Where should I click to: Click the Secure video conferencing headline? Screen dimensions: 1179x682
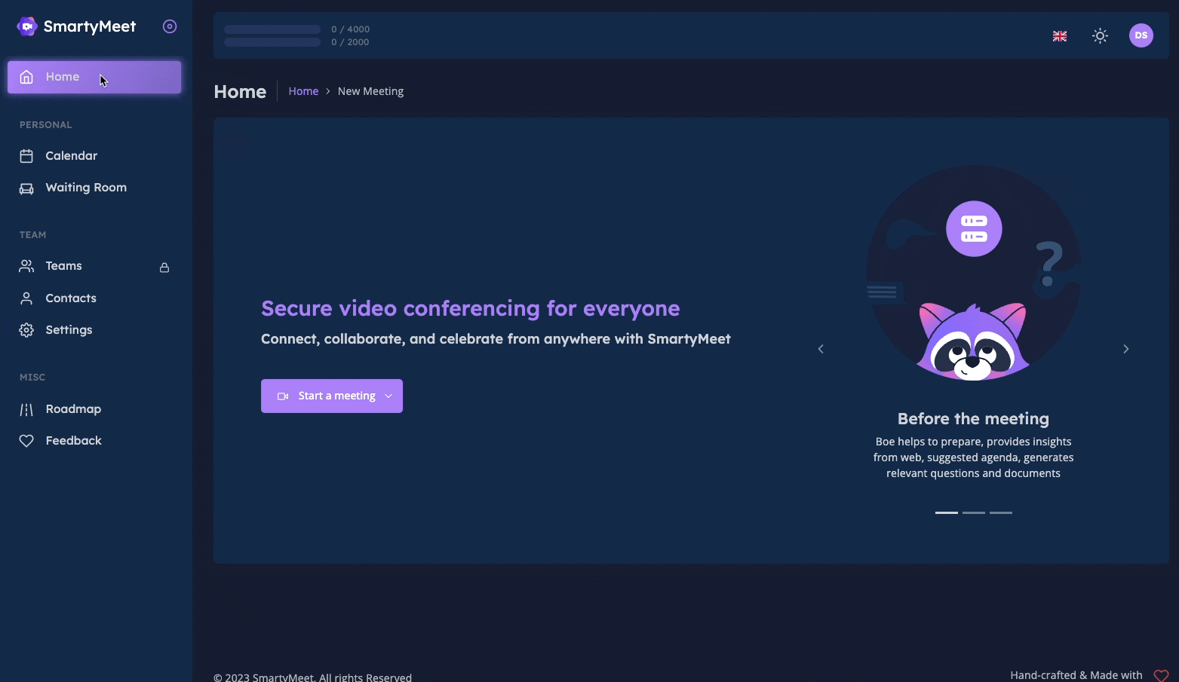tap(471, 308)
